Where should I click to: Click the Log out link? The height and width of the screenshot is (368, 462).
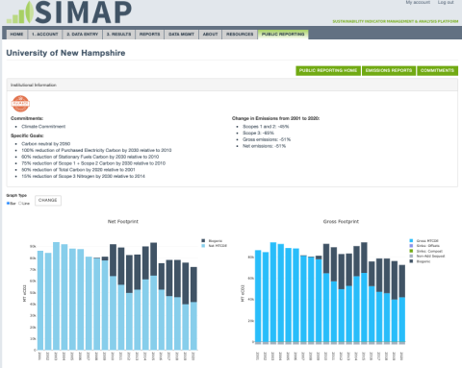(446, 2)
